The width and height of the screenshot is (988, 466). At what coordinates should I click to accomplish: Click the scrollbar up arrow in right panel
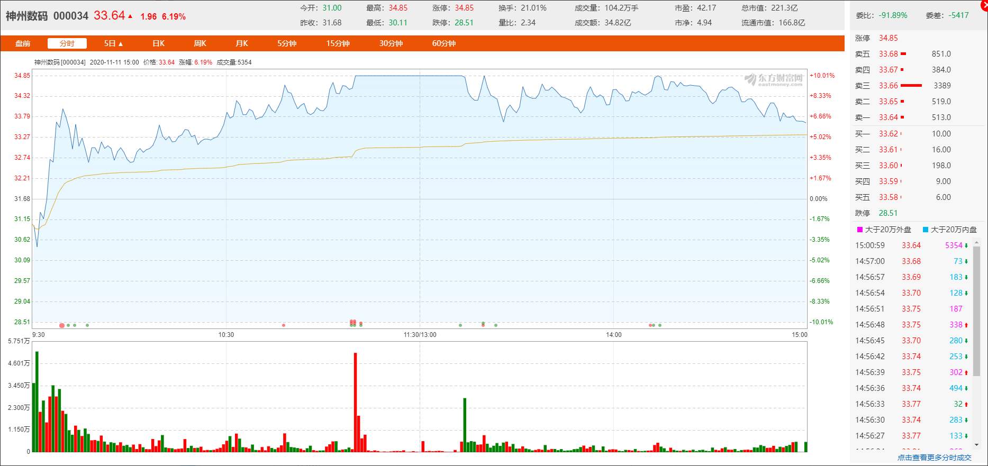pyautogui.click(x=977, y=243)
